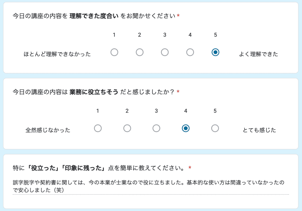Select rating 2 for the usefulness question
This screenshot has width=302, height=211.
(127, 128)
